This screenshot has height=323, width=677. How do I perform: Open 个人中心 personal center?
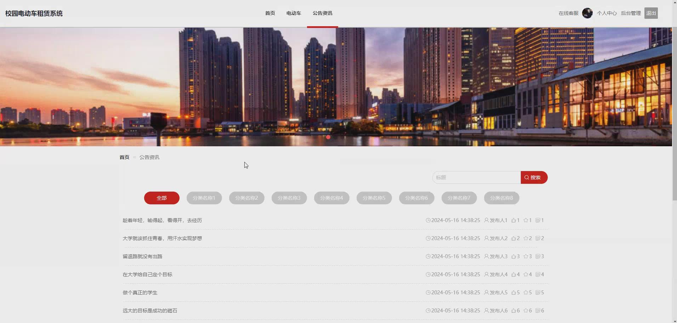607,13
